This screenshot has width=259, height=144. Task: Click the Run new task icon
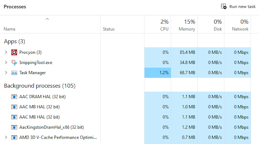pos(223,6)
